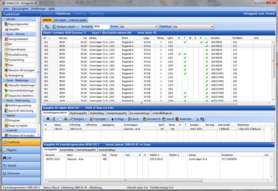Image resolution: width=278 pixels, height=191 pixels.
Task: Open Restreglering function
Action: 19,75
